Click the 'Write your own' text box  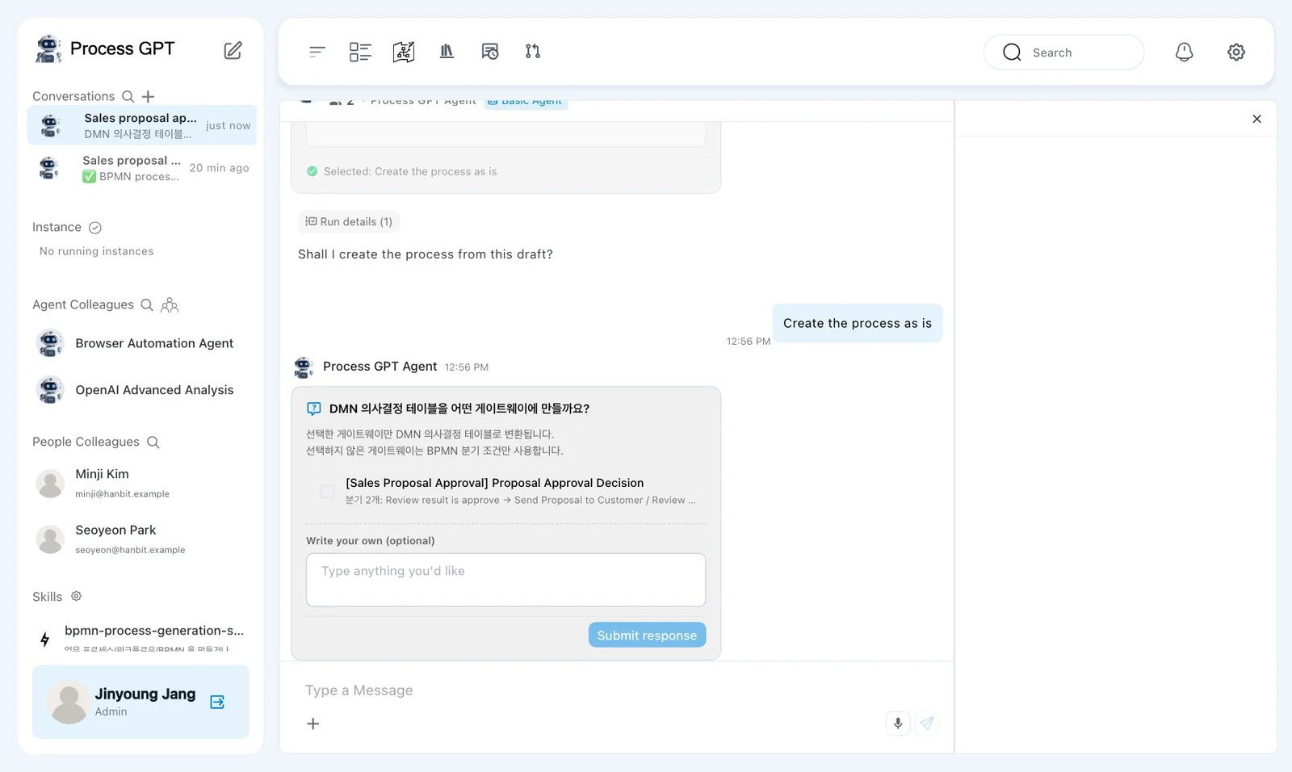[505, 580]
